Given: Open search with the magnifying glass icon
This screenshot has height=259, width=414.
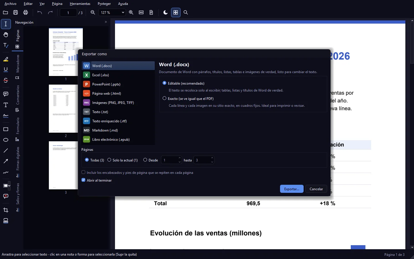Looking at the screenshot, I should coord(186,12).
